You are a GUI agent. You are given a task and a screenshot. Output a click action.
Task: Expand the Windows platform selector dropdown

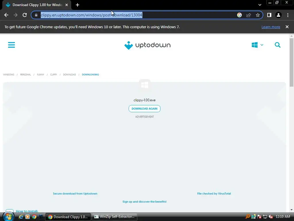[258, 45]
